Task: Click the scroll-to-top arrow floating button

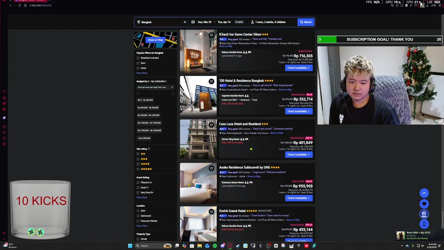Action: point(424,193)
